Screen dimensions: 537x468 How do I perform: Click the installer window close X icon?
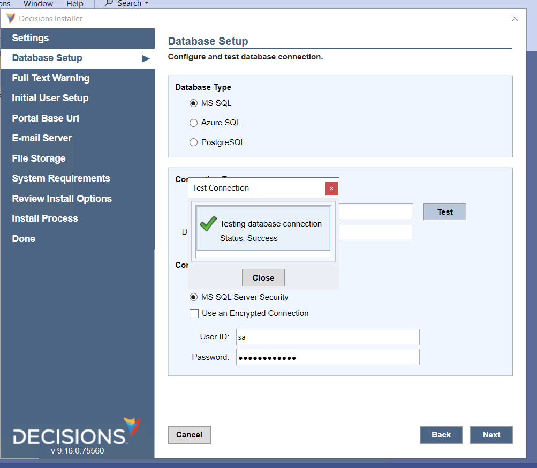515,19
